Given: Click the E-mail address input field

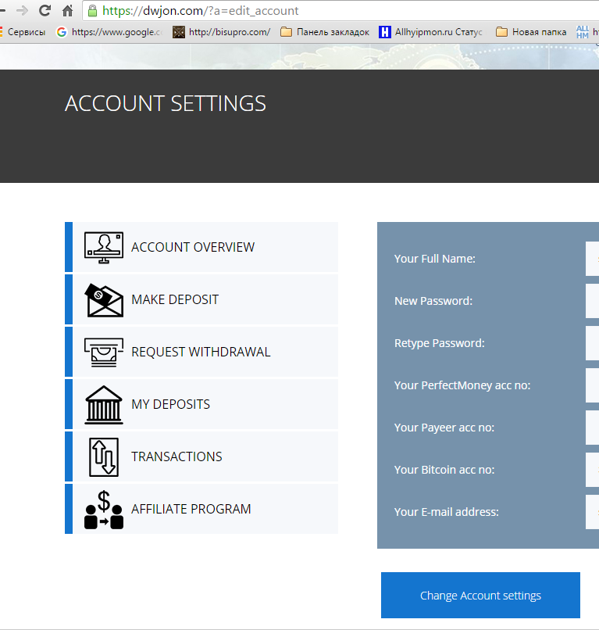Looking at the screenshot, I should [592, 512].
